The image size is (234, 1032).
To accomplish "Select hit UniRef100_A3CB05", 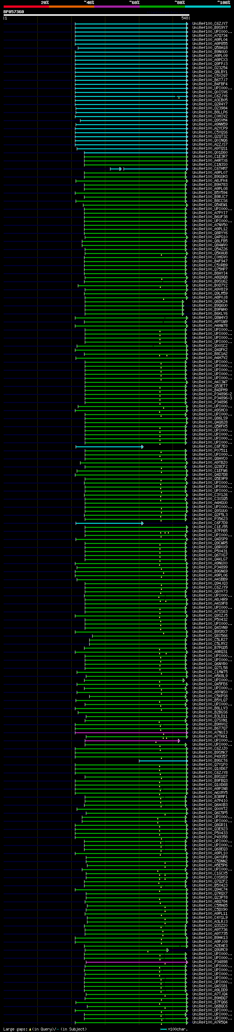I will [x=210, y=100].
